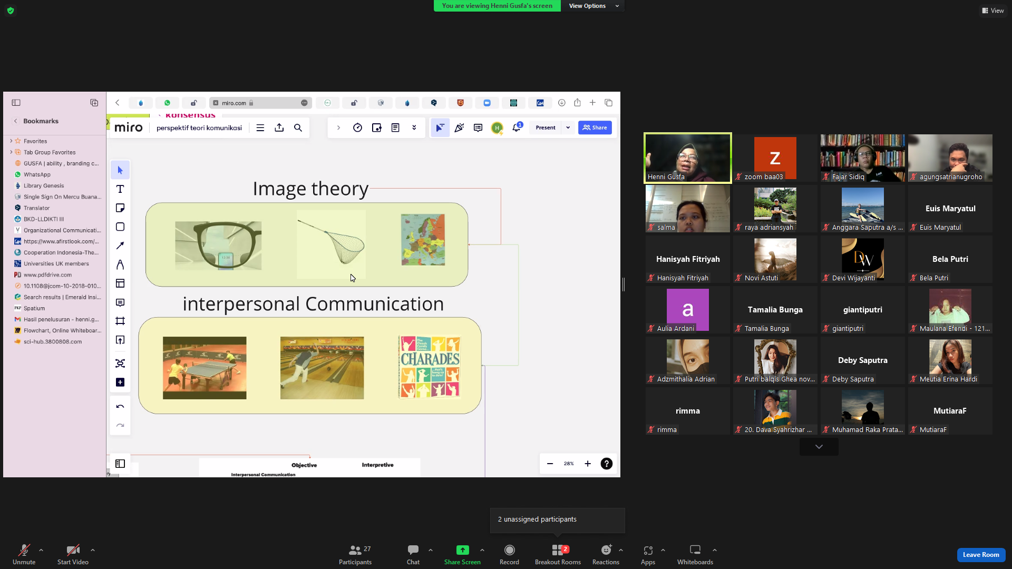Open Miro main menu hamburger
Image resolution: width=1012 pixels, height=569 pixels.
point(260,127)
